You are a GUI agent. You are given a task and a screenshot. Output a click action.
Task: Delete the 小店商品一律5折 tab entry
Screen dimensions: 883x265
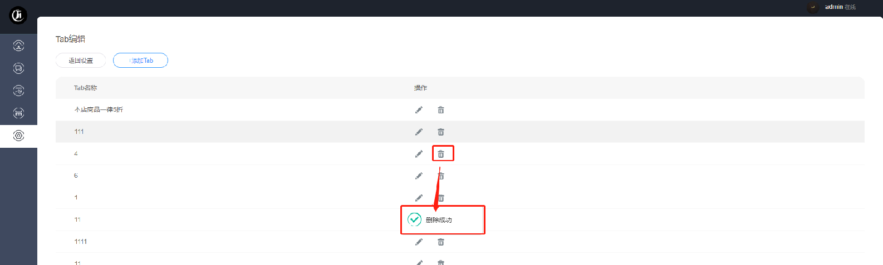[x=441, y=110]
